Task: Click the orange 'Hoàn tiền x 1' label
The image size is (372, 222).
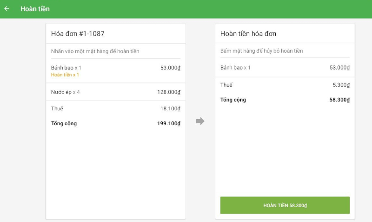Action: 65,75
